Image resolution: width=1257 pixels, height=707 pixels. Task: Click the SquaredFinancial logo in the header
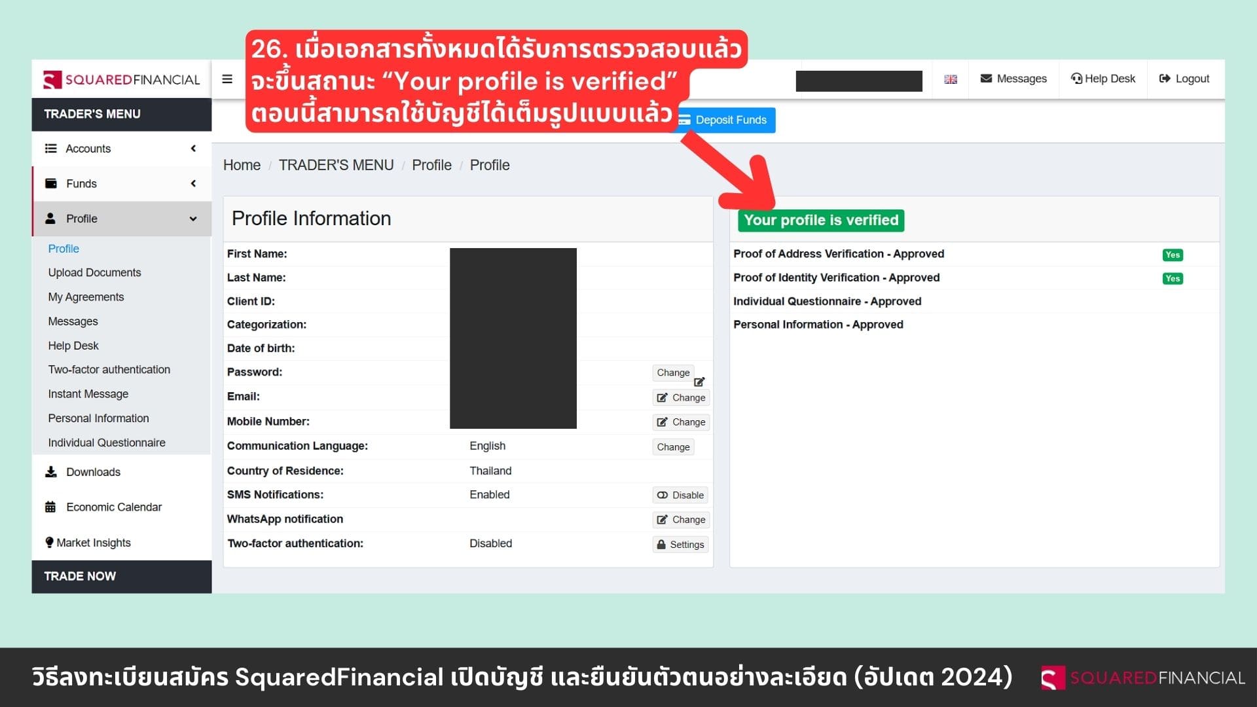[122, 80]
